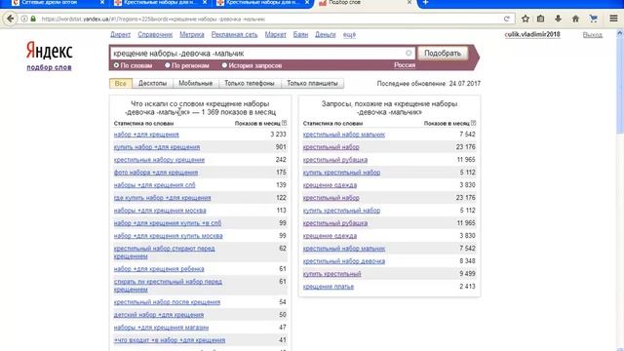Open query 'детский набор +для крещения'
Screen dimensions: 624x351
[159, 315]
